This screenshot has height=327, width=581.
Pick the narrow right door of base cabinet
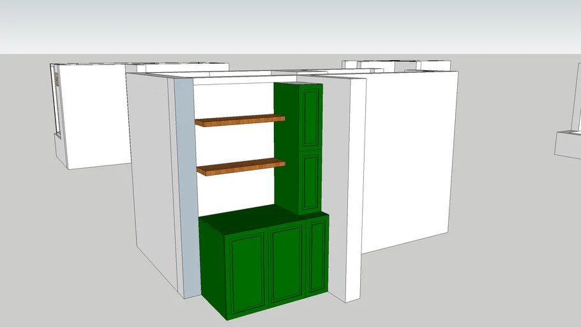tap(317, 255)
